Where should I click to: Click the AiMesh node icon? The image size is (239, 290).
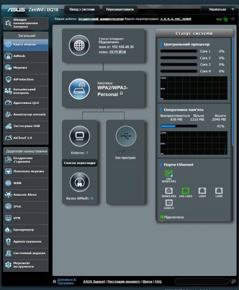(80, 182)
